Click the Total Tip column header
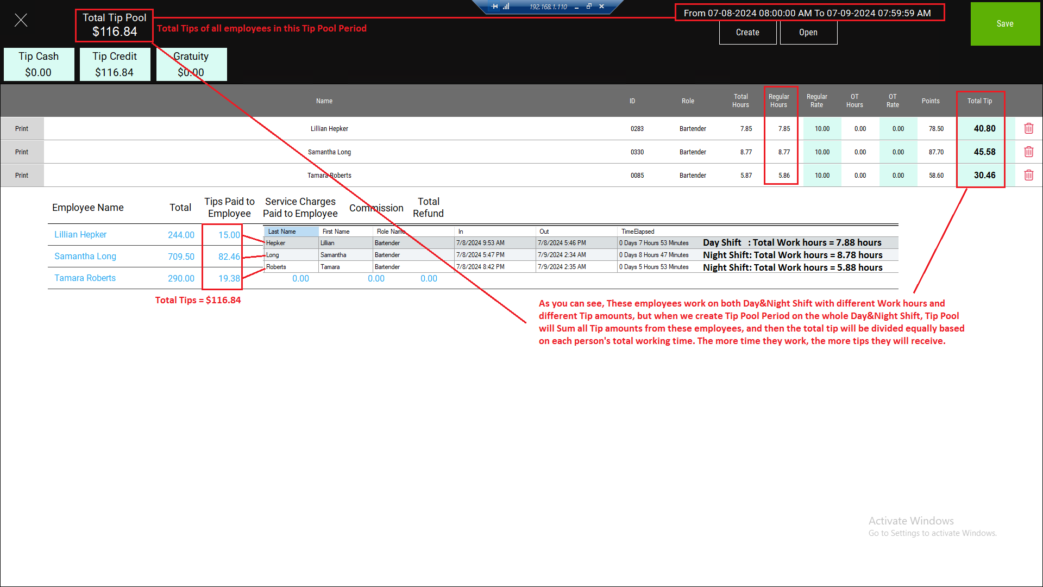This screenshot has height=587, width=1043. (x=979, y=101)
